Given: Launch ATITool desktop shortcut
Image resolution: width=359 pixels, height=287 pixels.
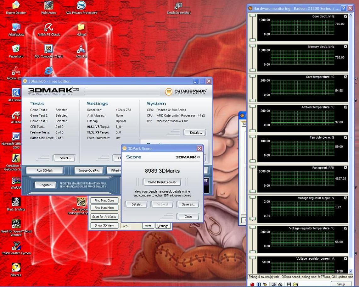Looking at the screenshot, I should (16, 117).
